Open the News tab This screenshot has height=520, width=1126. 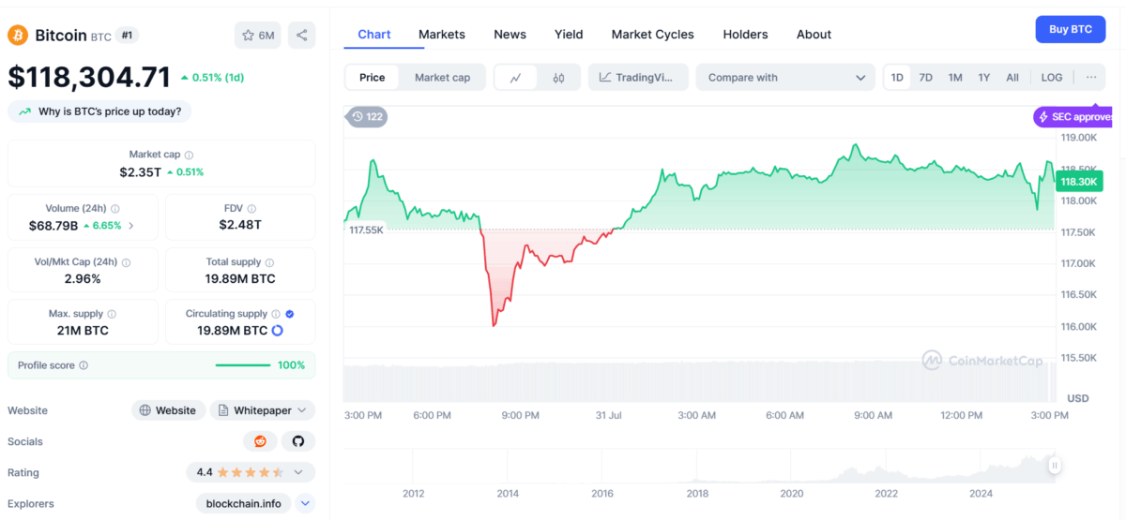coord(510,34)
